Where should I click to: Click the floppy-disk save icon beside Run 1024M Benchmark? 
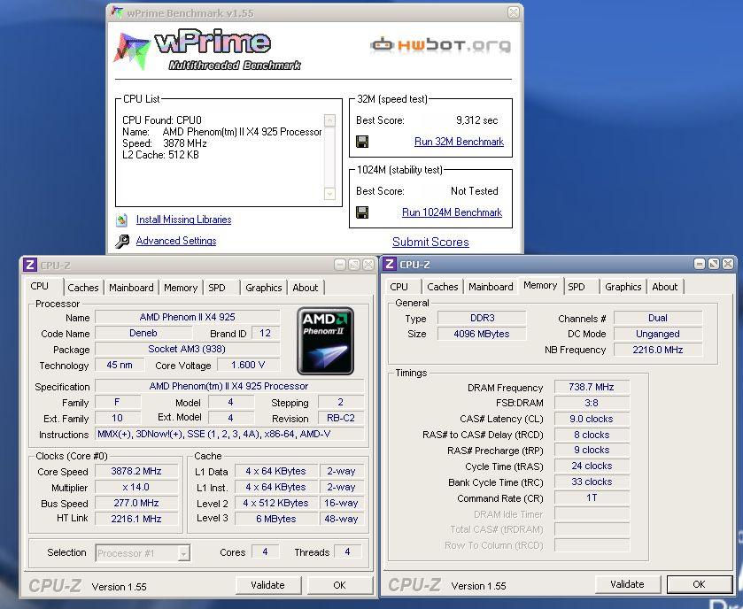point(362,212)
